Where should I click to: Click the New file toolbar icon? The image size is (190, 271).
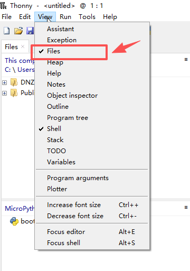click(7, 31)
